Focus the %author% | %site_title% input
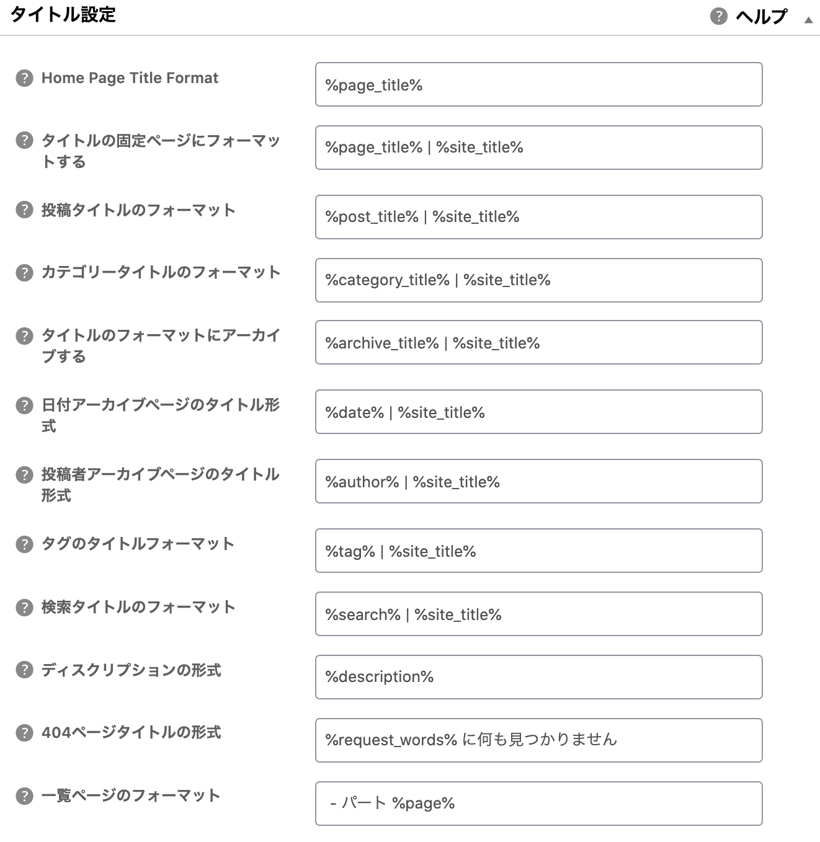 click(538, 481)
